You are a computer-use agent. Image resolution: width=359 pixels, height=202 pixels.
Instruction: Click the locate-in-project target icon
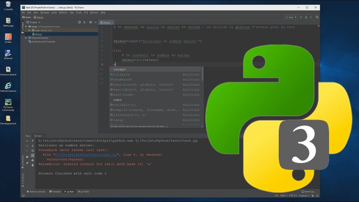pyautogui.click(x=80, y=22)
